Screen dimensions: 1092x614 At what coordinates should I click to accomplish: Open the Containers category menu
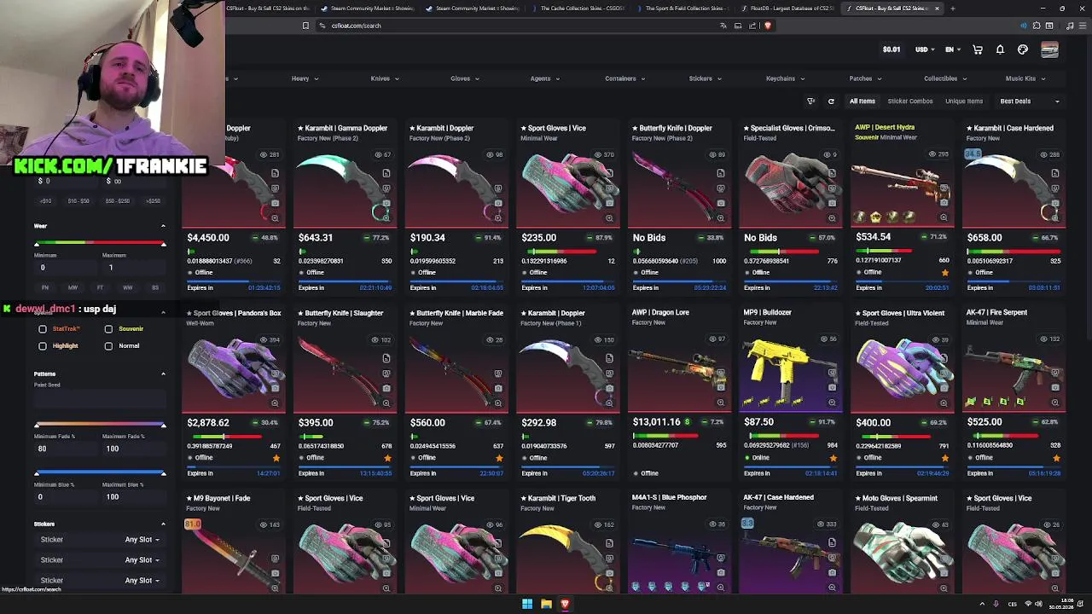625,78
